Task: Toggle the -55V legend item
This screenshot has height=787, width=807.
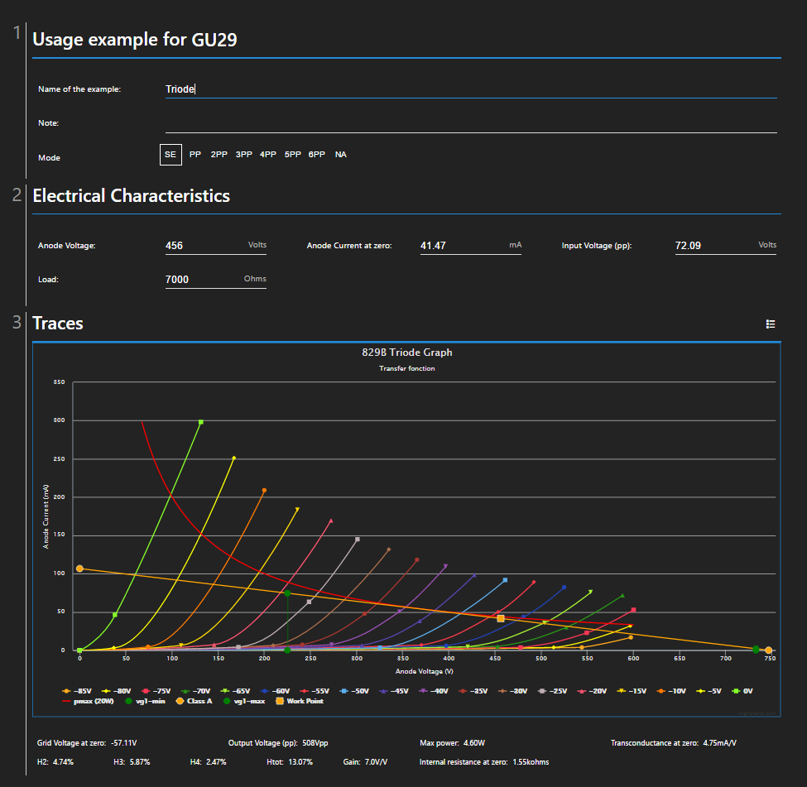Action: click(x=315, y=691)
